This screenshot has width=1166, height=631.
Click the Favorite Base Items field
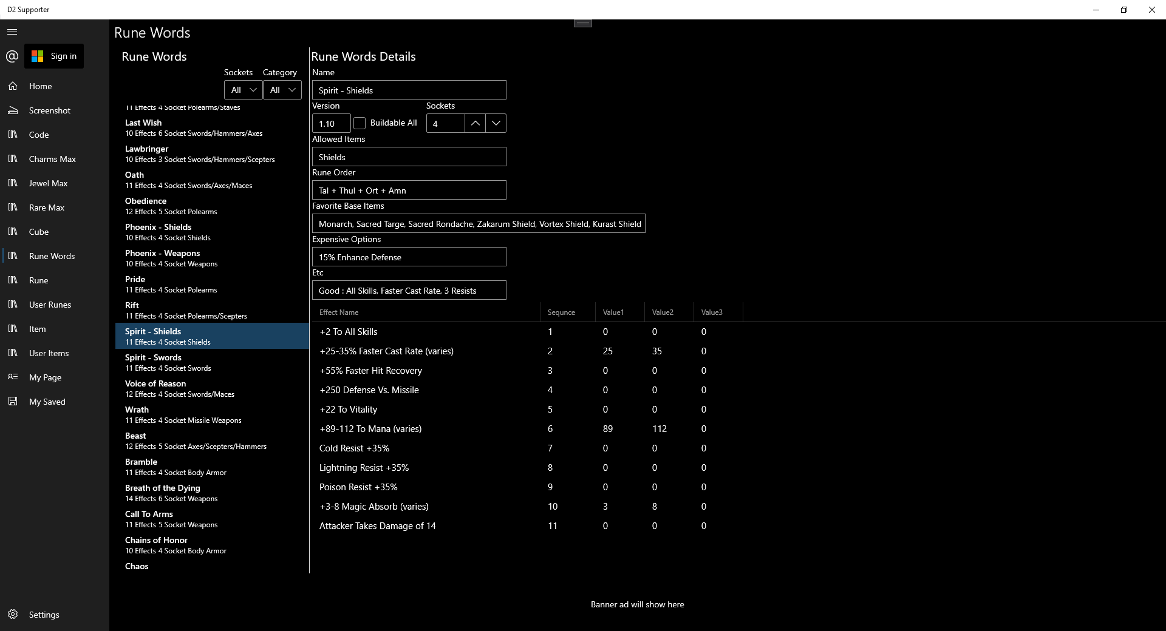click(479, 223)
